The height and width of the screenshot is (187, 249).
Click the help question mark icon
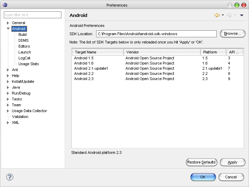tap(10, 177)
